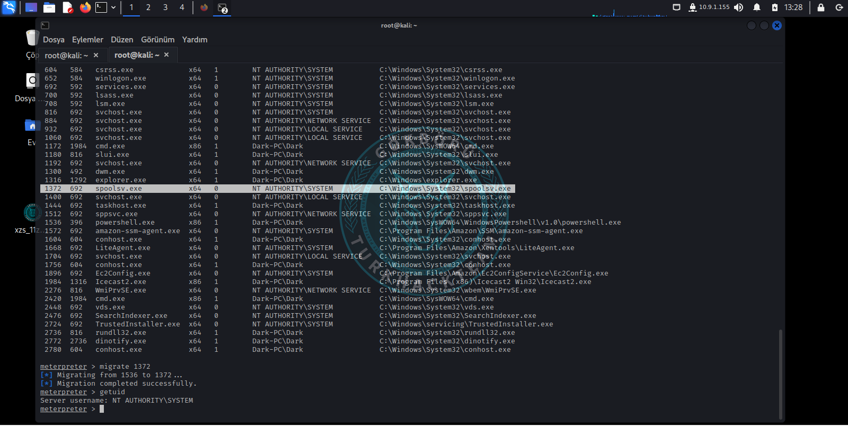The image size is (848, 426).
Task: Open the wired network connection icon
Action: point(676,7)
